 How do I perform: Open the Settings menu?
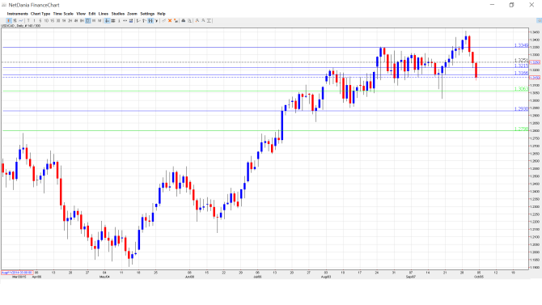tap(147, 14)
